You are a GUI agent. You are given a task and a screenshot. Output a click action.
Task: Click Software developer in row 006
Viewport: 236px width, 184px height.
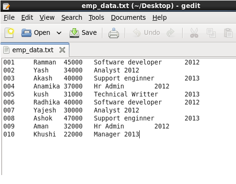tap(128, 103)
